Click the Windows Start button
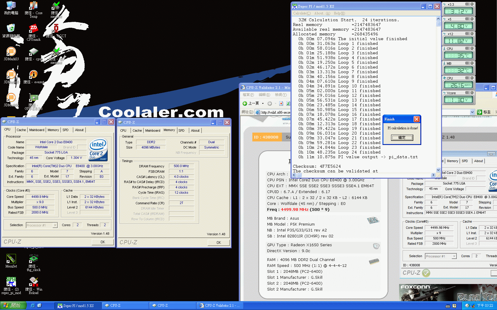The height and width of the screenshot is (310, 497). tap(13, 306)
